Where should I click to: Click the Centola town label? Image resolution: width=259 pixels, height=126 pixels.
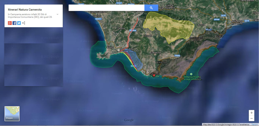coord(121,28)
